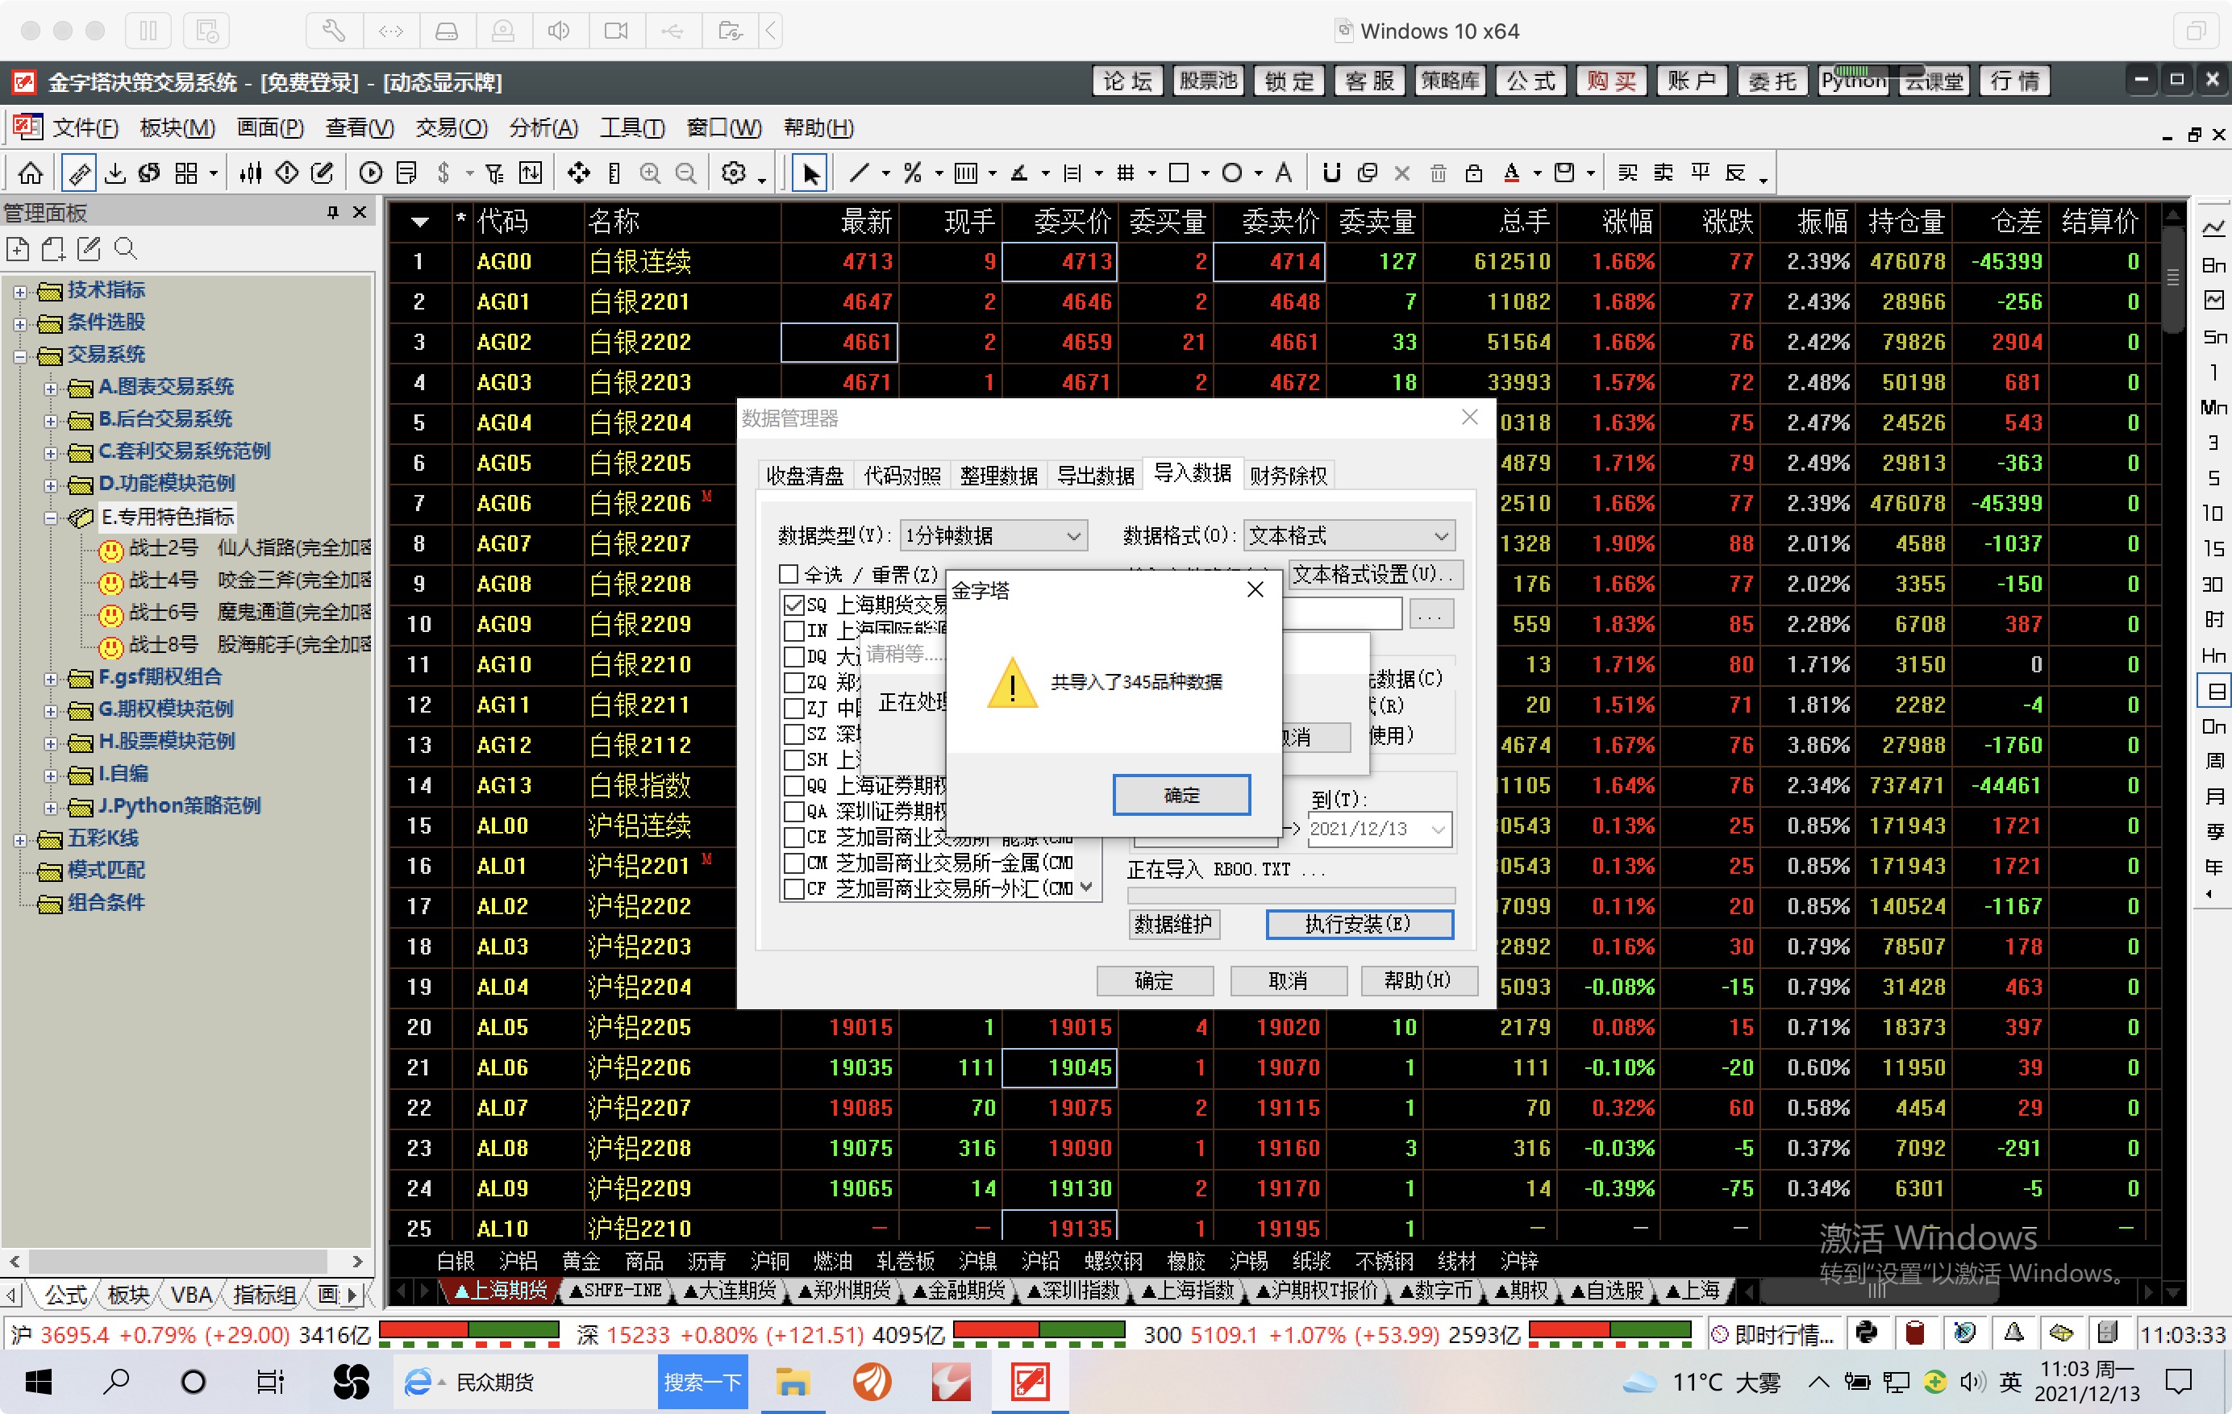Click the home icon in the toolbar
The height and width of the screenshot is (1414, 2232).
click(31, 173)
